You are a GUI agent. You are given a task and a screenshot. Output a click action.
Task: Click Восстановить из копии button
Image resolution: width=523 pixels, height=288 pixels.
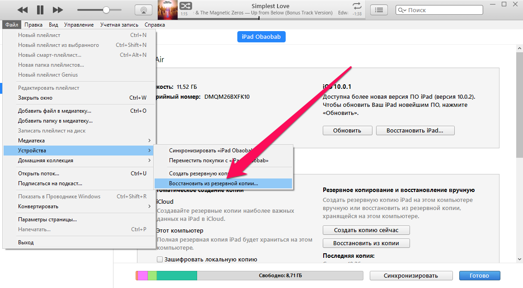point(366,243)
